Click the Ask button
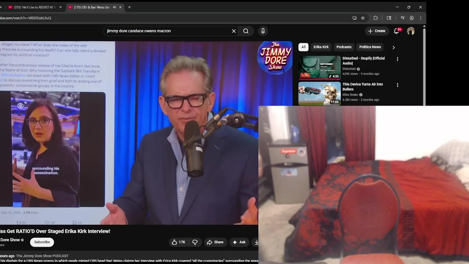Screen dimensions: 469x264 (x=239, y=242)
